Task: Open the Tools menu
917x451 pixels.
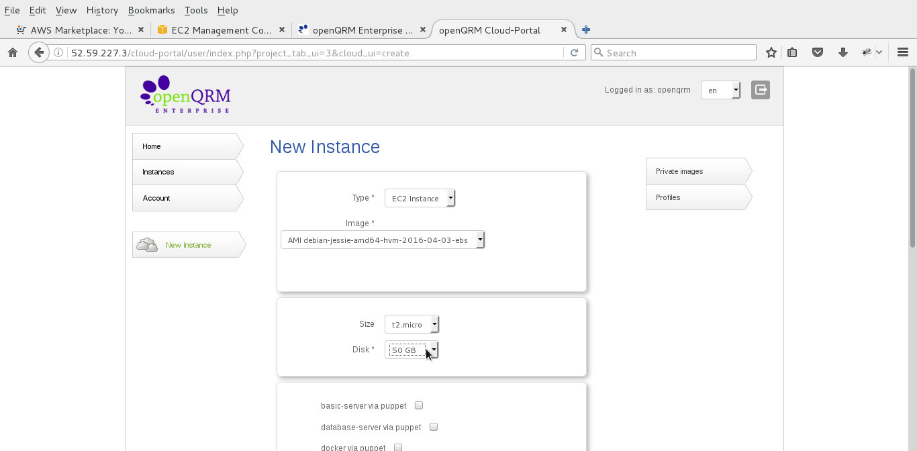Action: click(x=196, y=10)
